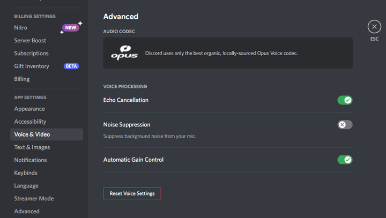
Task: Open Streamer Mode settings
Action: (x=34, y=199)
